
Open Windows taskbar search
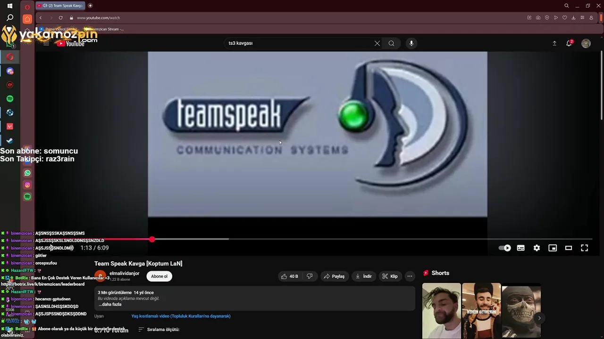coord(10,18)
